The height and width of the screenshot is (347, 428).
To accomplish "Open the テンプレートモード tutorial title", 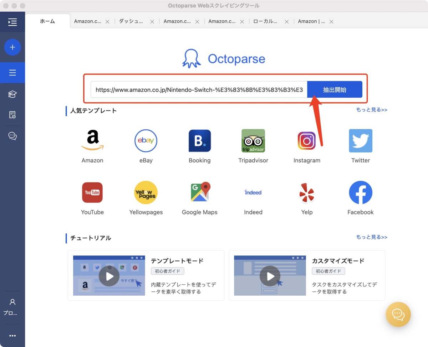I will pos(177,261).
